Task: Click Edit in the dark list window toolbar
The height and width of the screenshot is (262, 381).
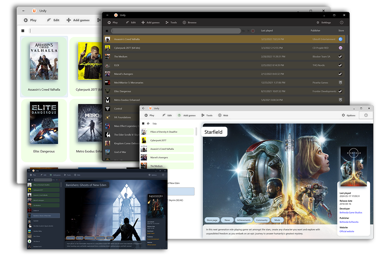Action: click(131, 22)
